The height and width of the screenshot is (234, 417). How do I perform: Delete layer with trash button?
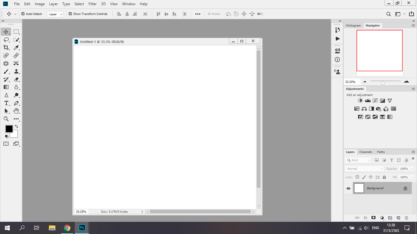[x=406, y=218]
